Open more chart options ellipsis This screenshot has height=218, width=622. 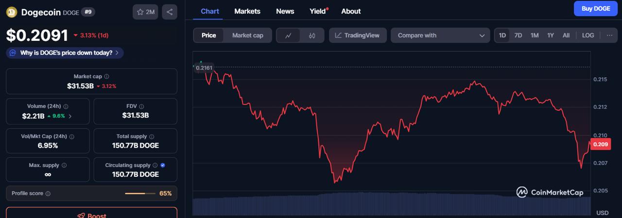(609, 35)
